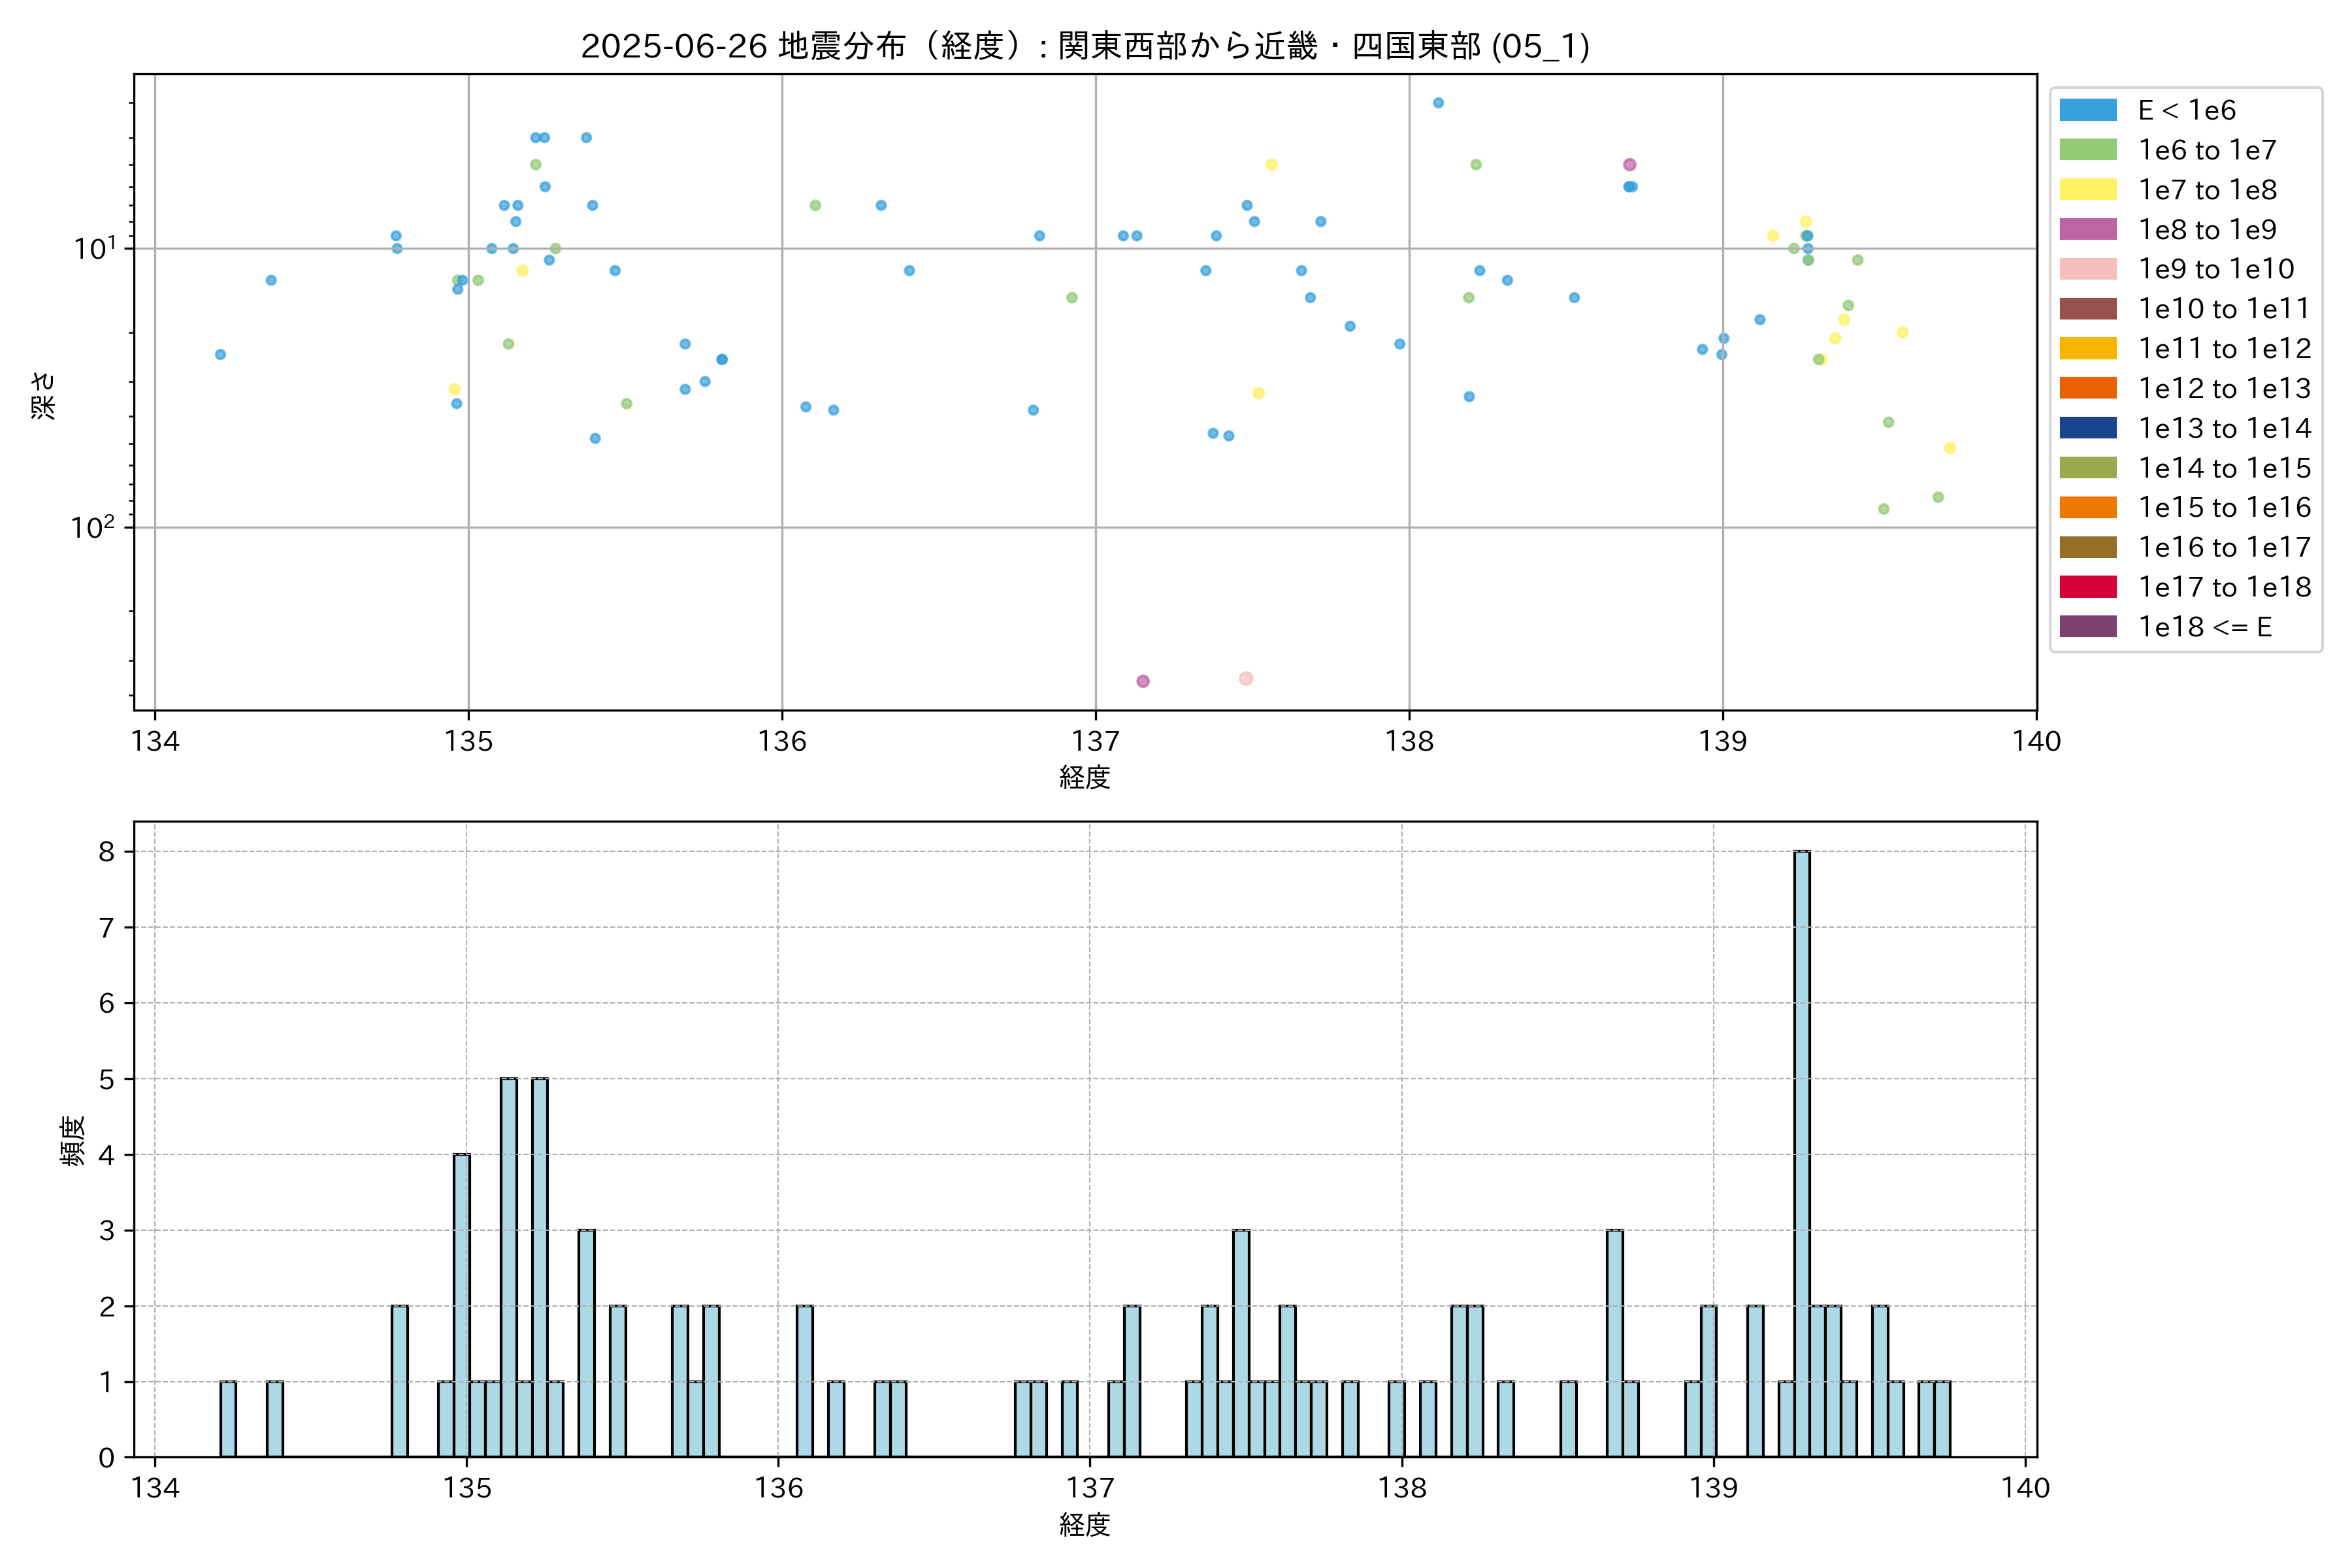Click the 10² tick label on depth axis
Viewport: 2352px width, 1568px height.
tap(93, 527)
